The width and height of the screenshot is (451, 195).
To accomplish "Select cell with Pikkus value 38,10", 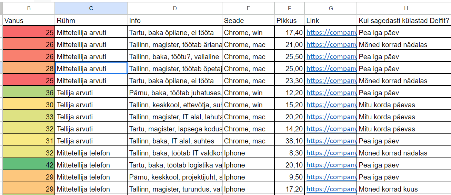I will coord(290,141).
